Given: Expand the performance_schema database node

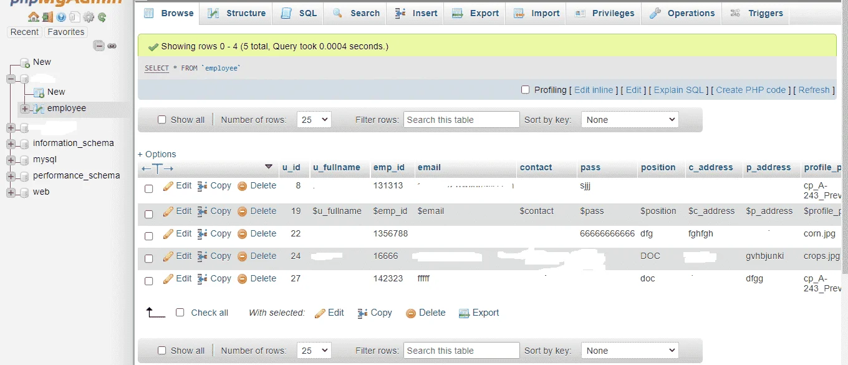Looking at the screenshot, I should (x=11, y=176).
